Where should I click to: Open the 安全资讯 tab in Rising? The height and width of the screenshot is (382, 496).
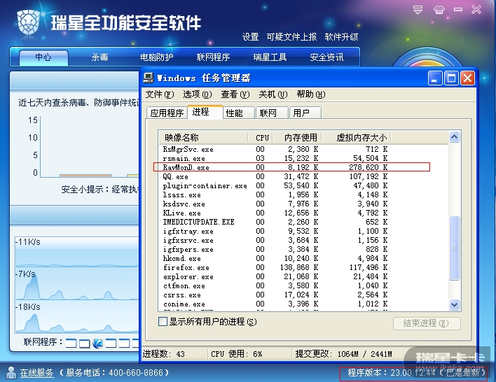[x=326, y=57]
